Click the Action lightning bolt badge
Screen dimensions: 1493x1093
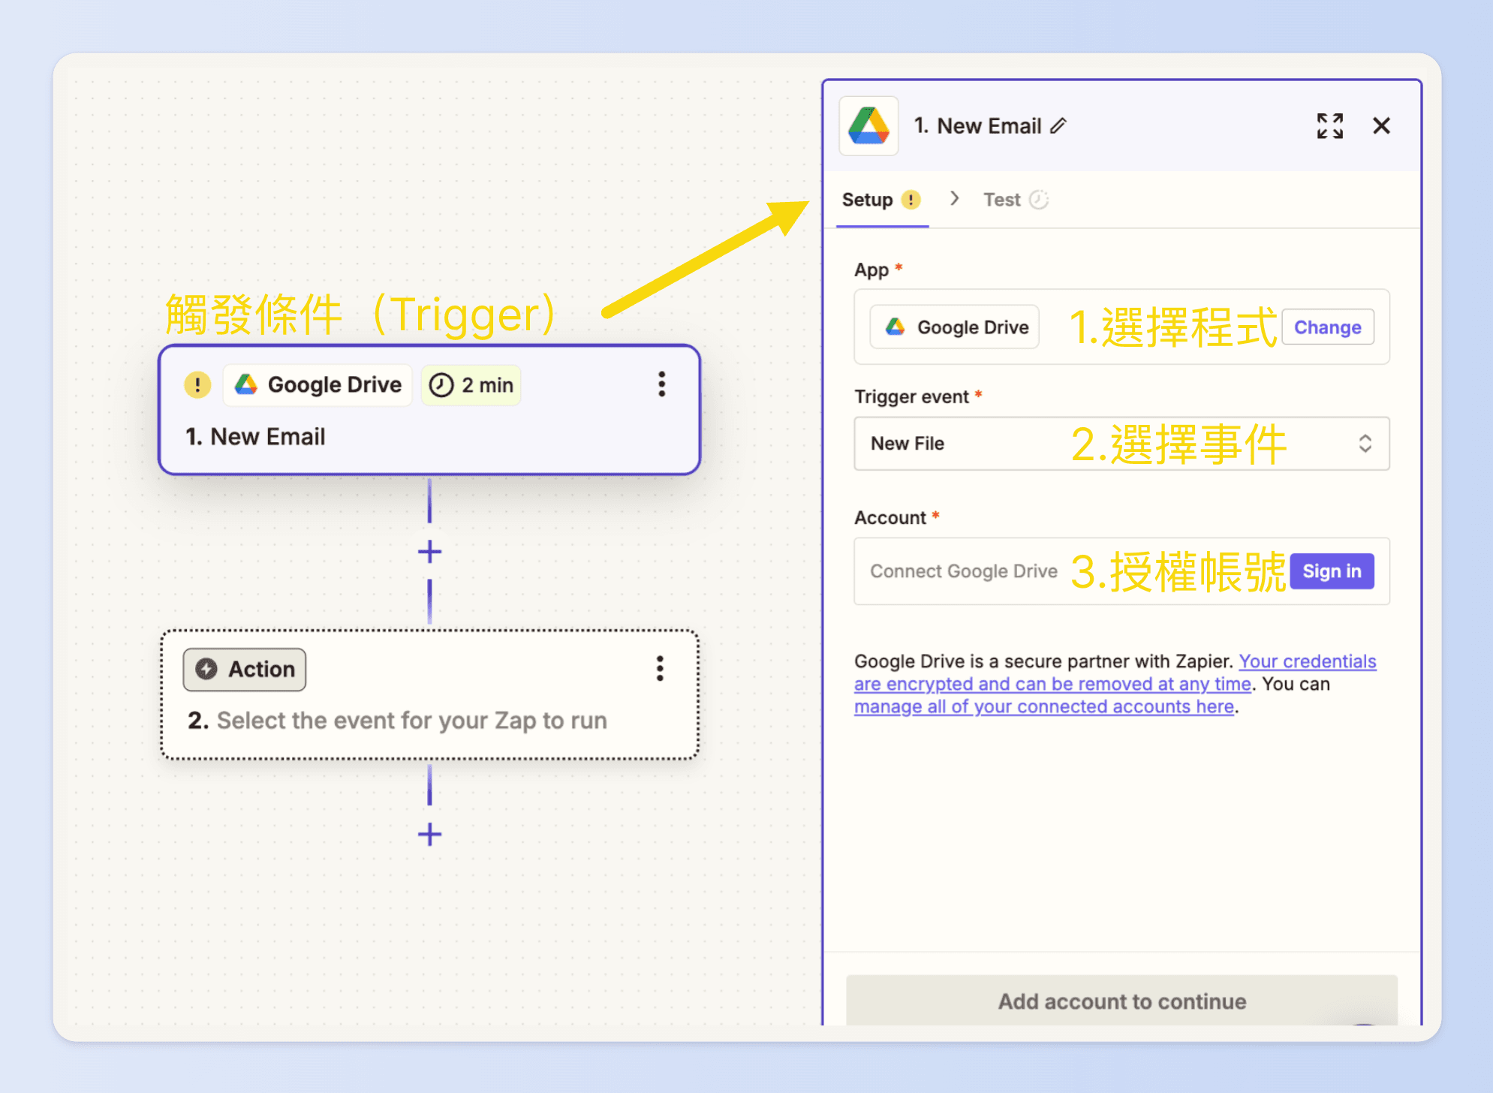(x=245, y=669)
